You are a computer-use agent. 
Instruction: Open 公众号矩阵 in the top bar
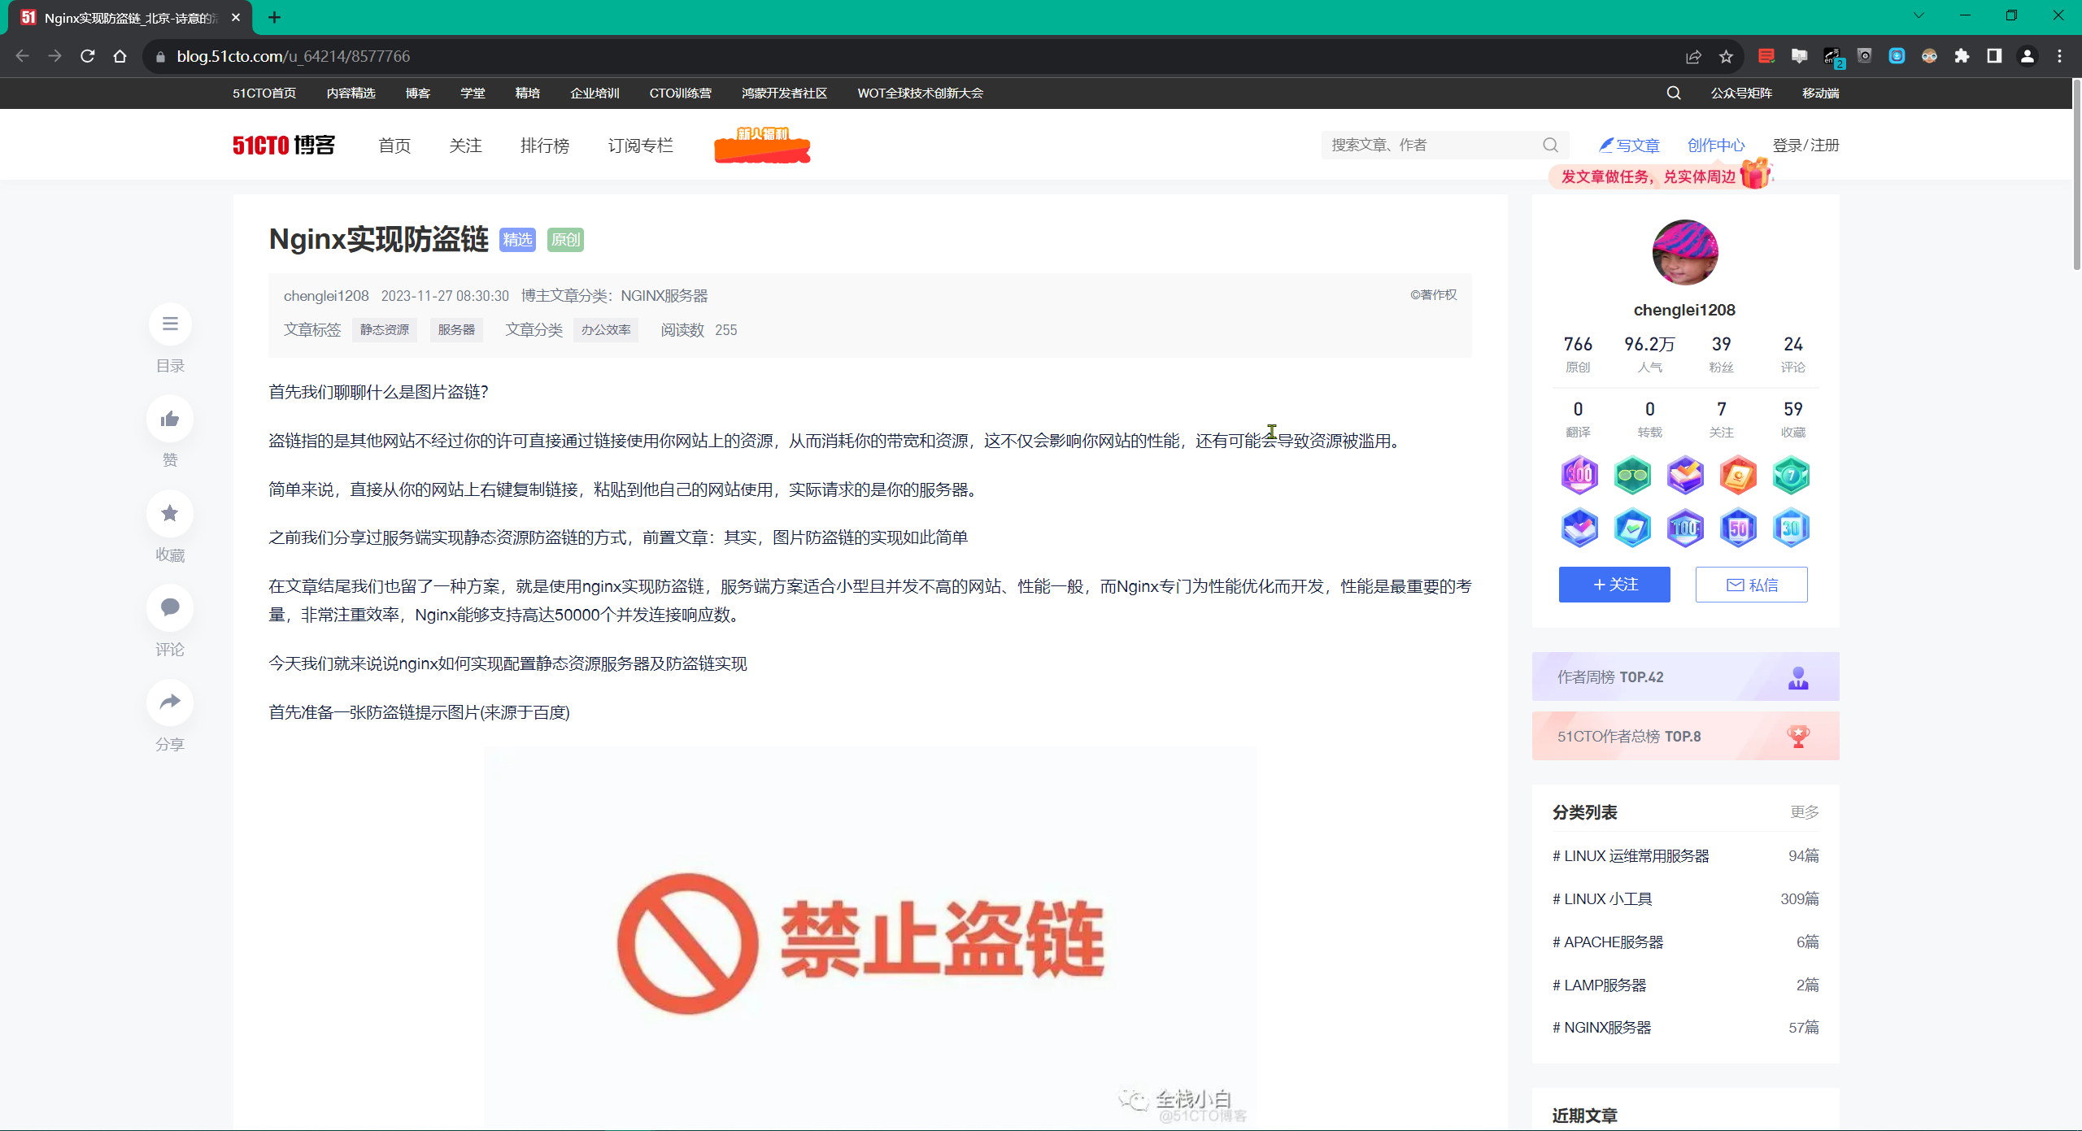[x=1741, y=94]
